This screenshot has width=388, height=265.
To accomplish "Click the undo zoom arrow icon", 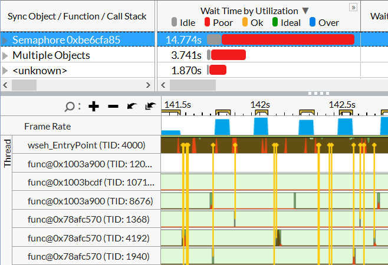I will 131,107.
